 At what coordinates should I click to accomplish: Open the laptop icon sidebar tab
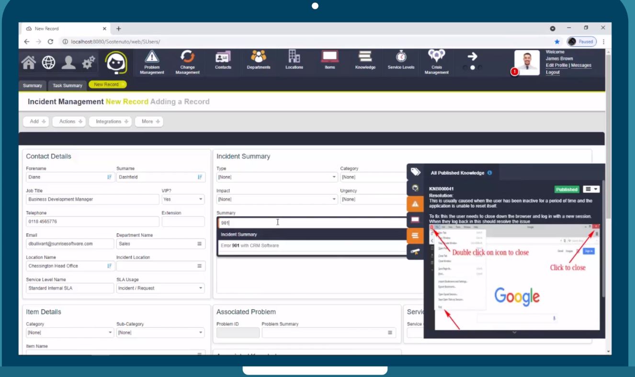(415, 220)
